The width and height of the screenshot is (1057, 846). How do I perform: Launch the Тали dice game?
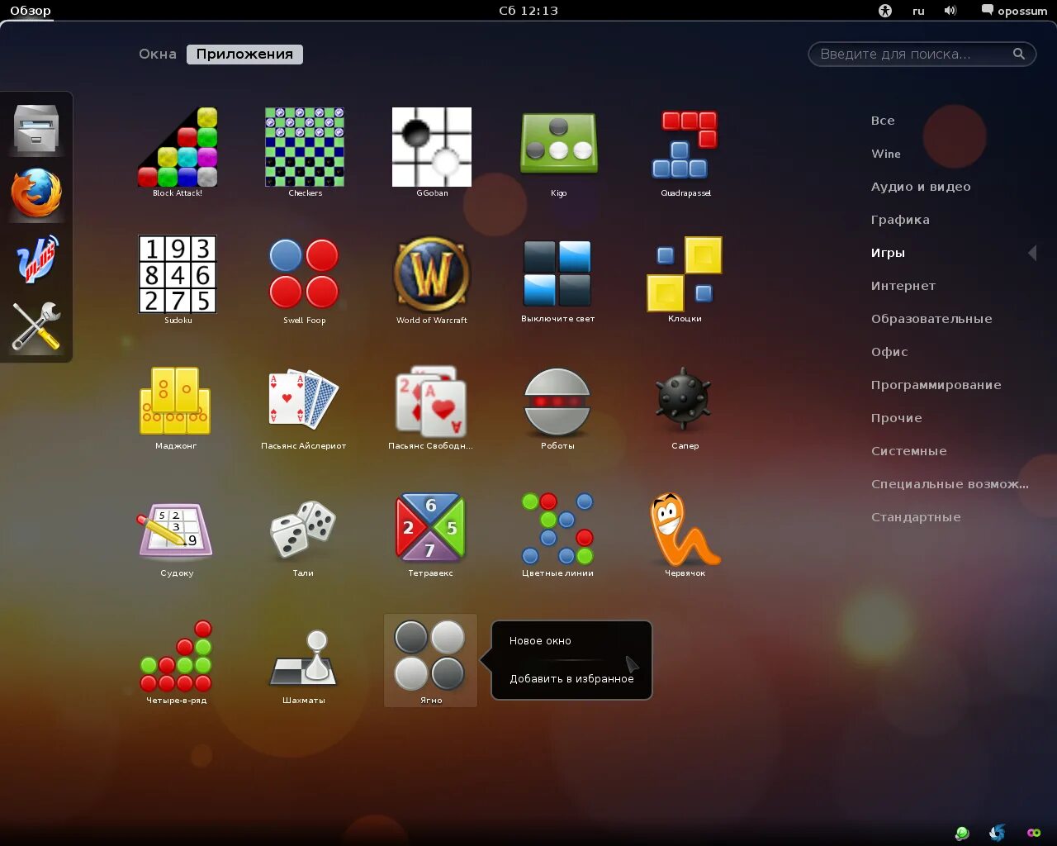click(x=303, y=530)
